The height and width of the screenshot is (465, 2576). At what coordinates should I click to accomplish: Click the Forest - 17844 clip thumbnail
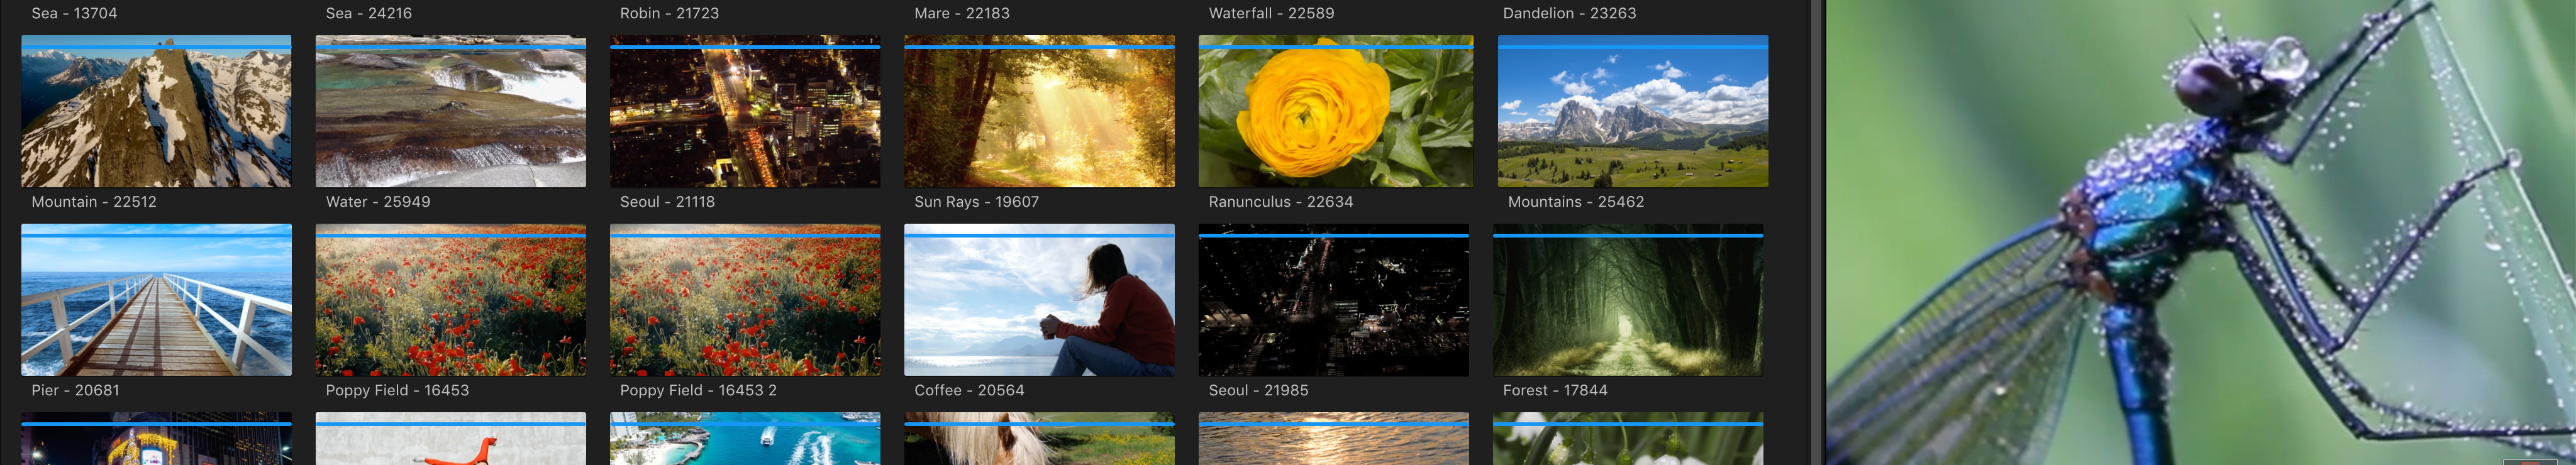(1627, 300)
